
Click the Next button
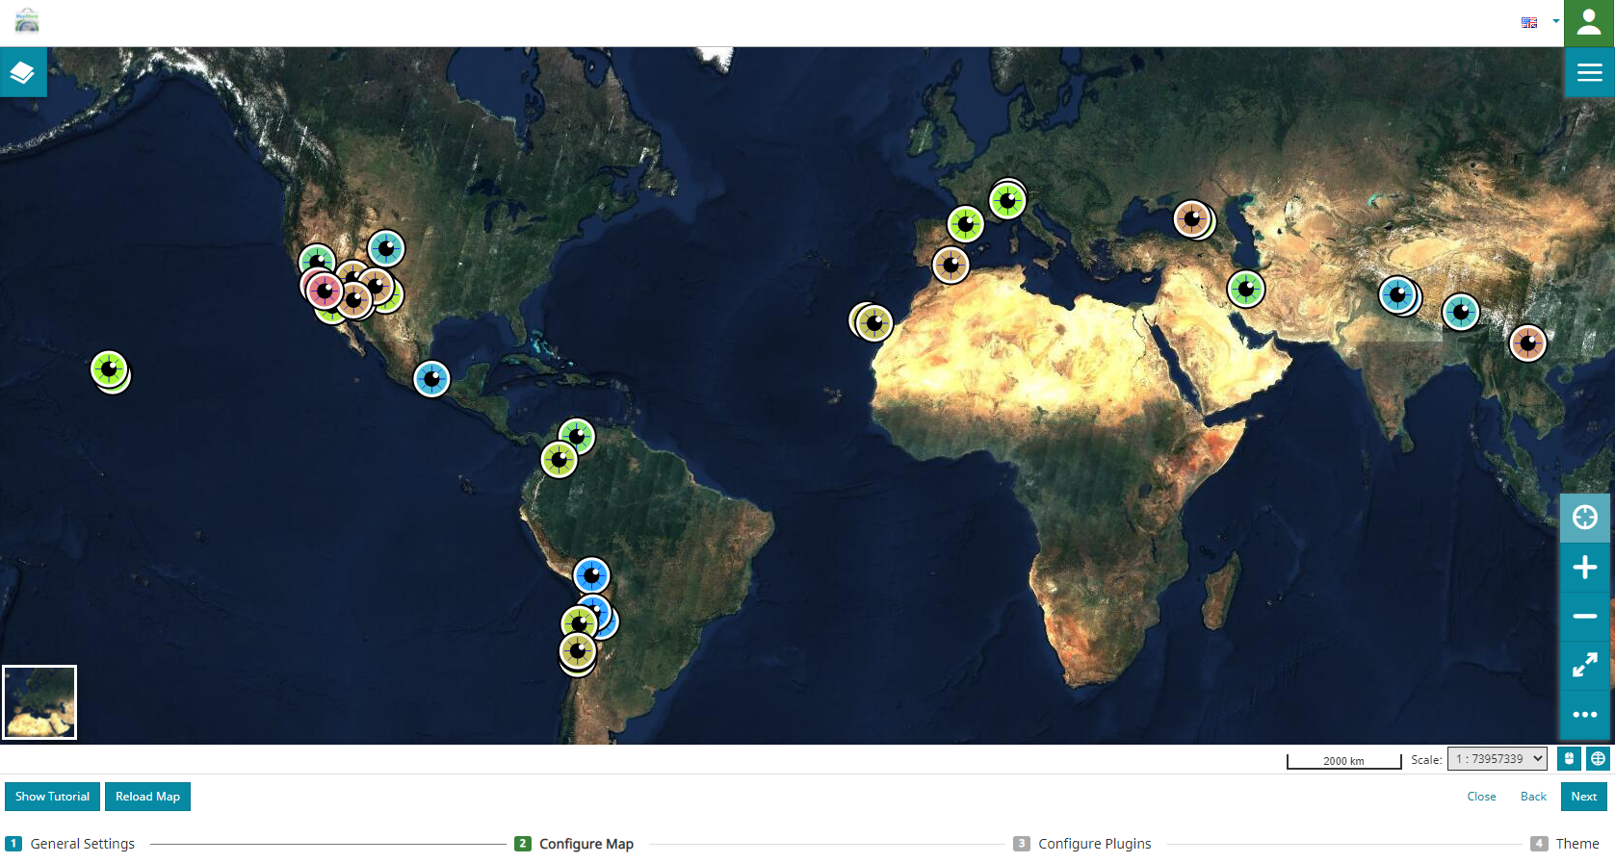(1583, 797)
